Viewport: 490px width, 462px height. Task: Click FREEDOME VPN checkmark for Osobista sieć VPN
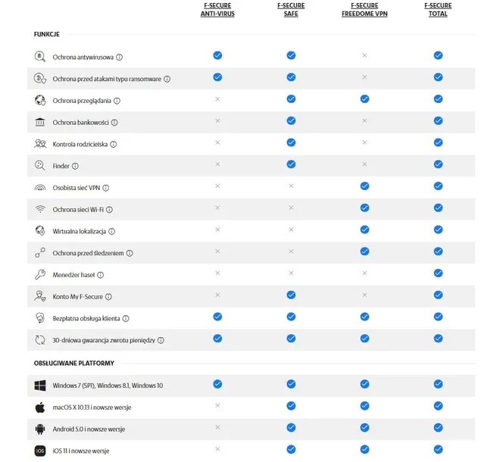pos(365,186)
